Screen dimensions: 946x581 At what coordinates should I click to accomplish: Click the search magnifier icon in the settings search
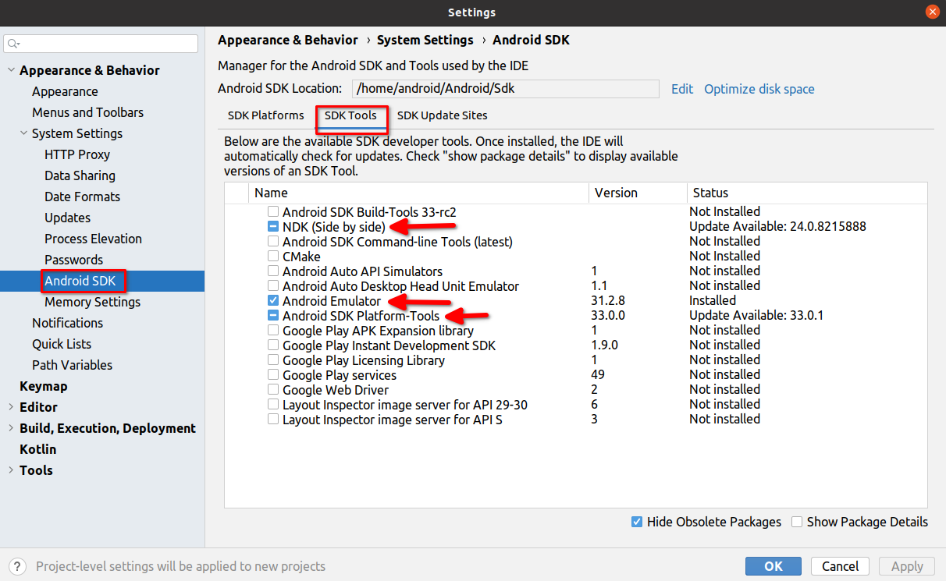click(x=13, y=44)
